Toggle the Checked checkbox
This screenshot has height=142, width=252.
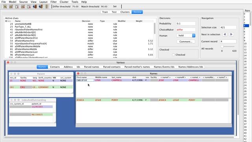(x=173, y=55)
